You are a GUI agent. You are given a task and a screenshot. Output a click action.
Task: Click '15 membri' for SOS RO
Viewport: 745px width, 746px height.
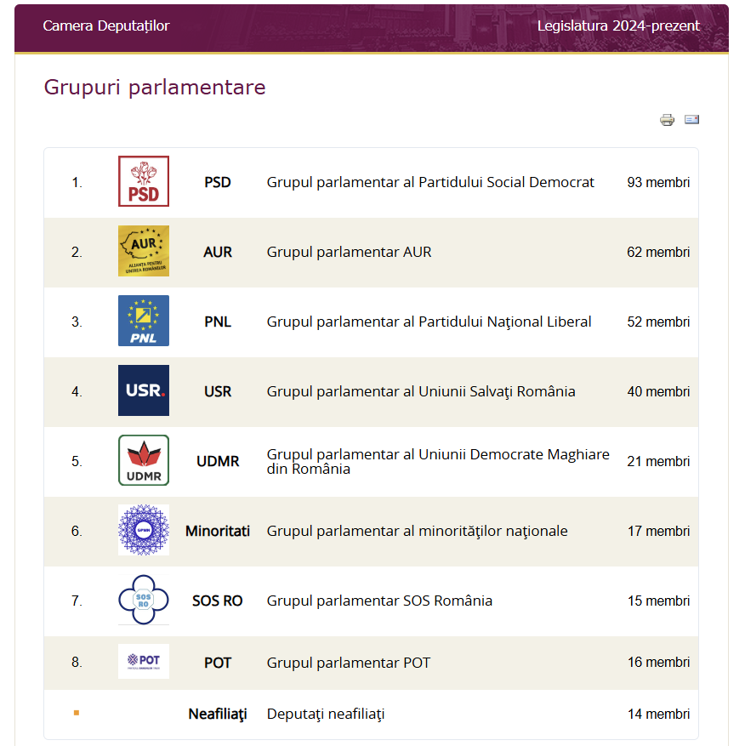pyautogui.click(x=658, y=601)
